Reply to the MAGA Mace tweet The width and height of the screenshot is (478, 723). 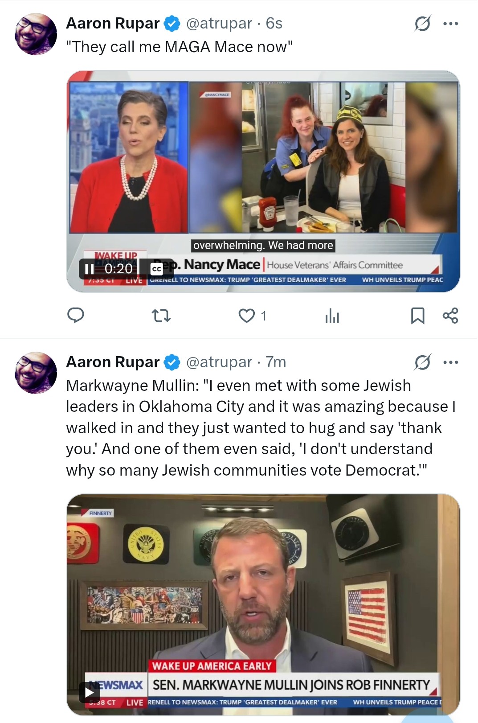[76, 316]
